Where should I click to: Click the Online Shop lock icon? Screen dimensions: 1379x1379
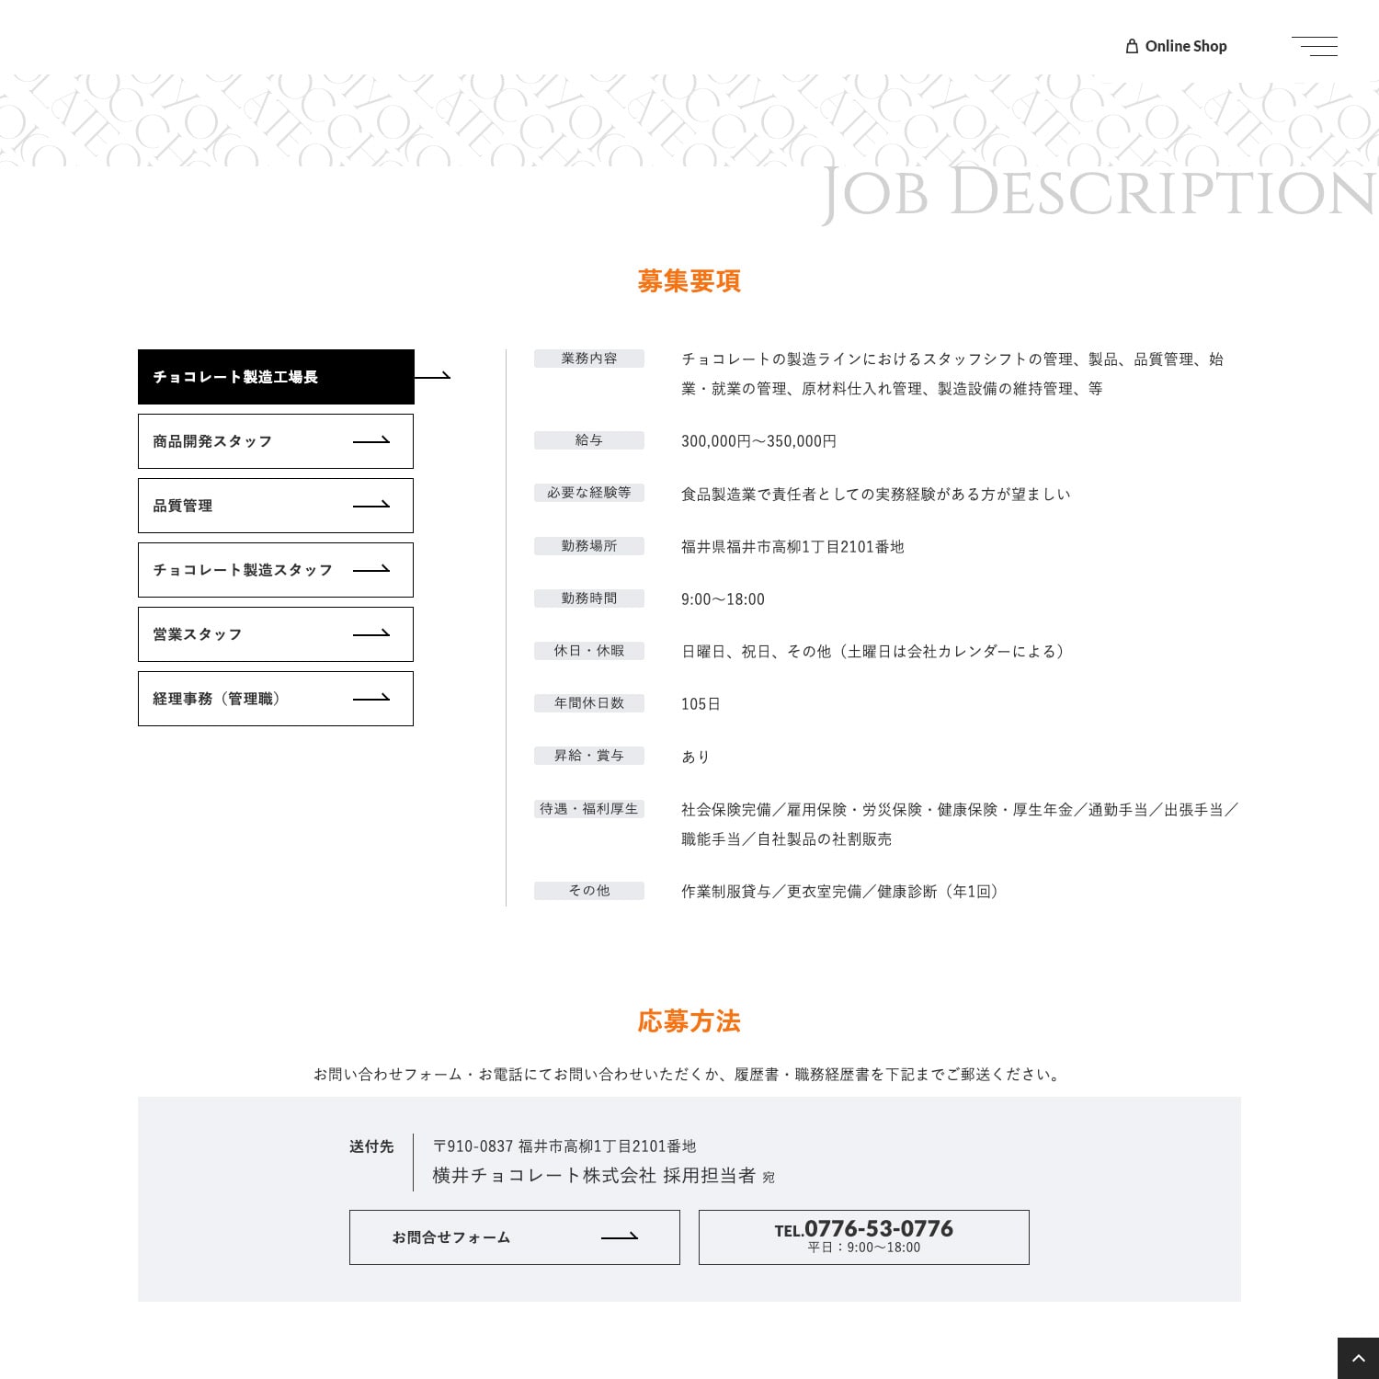[x=1132, y=46]
